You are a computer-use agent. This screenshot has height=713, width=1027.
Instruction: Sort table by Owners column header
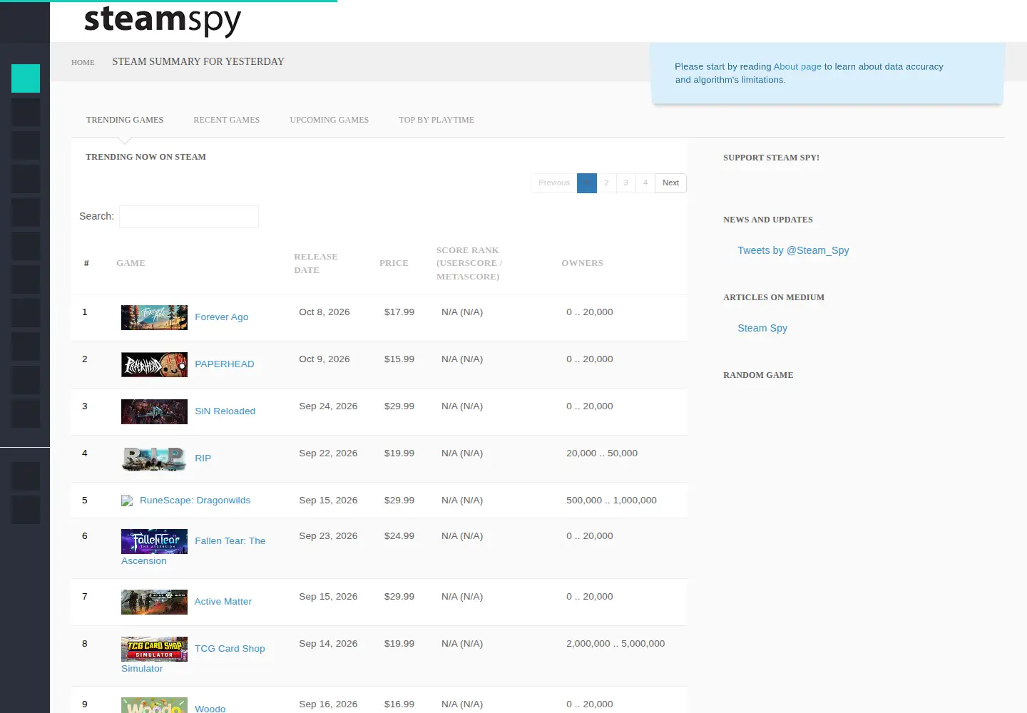[x=582, y=263]
